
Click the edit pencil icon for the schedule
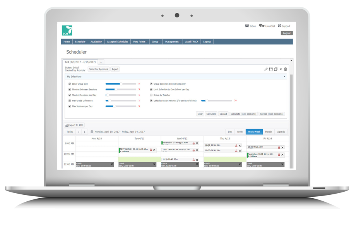coord(266,69)
